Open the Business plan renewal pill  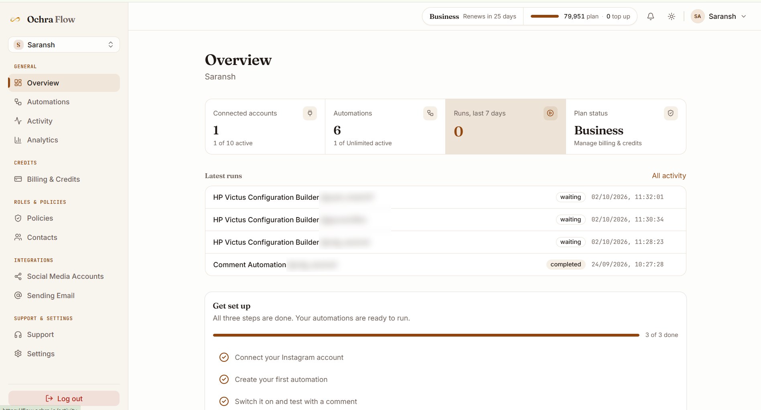[x=473, y=16]
